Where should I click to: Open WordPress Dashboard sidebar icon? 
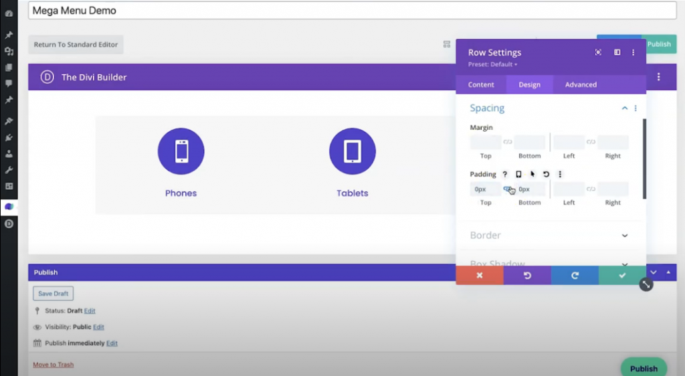pyautogui.click(x=9, y=13)
